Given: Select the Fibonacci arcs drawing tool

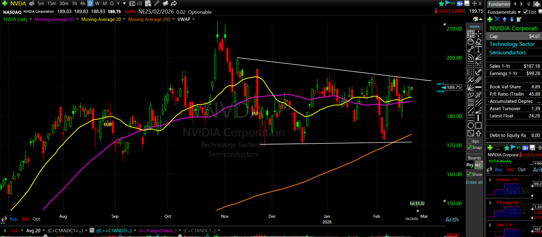Looking at the screenshot, I should point(471,57).
